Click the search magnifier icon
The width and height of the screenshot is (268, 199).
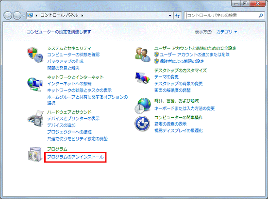pos(261,16)
